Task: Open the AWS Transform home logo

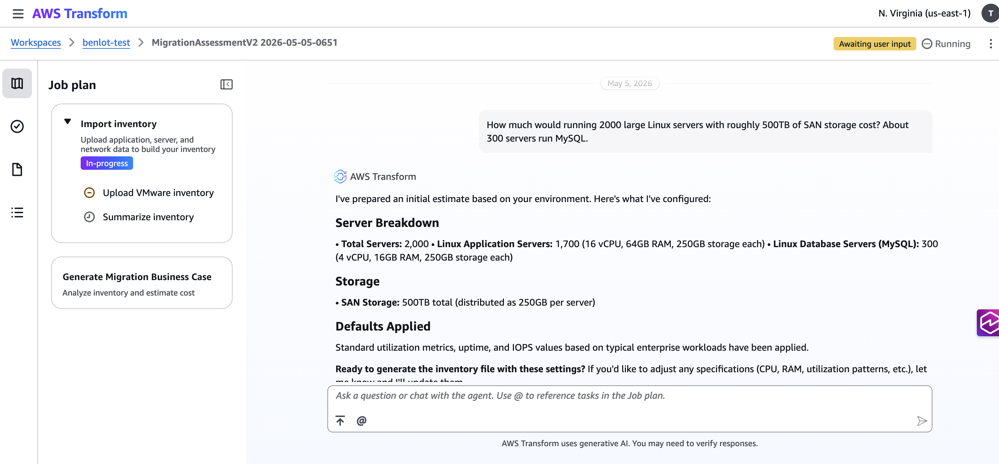Action: click(x=80, y=13)
